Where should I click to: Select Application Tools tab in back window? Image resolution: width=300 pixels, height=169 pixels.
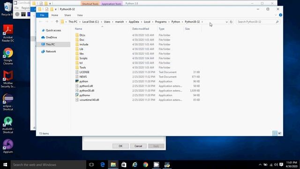tap(112, 4)
